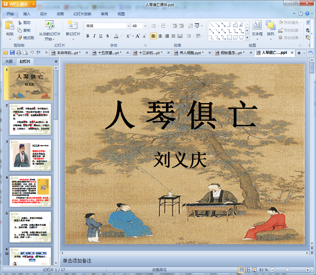Click the slide panel vertical scrollbar
The image size is (316, 275).
tap(56, 95)
